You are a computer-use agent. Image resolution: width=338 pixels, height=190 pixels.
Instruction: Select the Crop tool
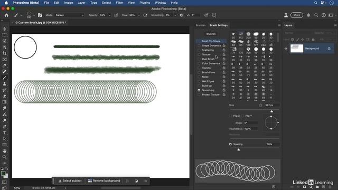(4, 53)
